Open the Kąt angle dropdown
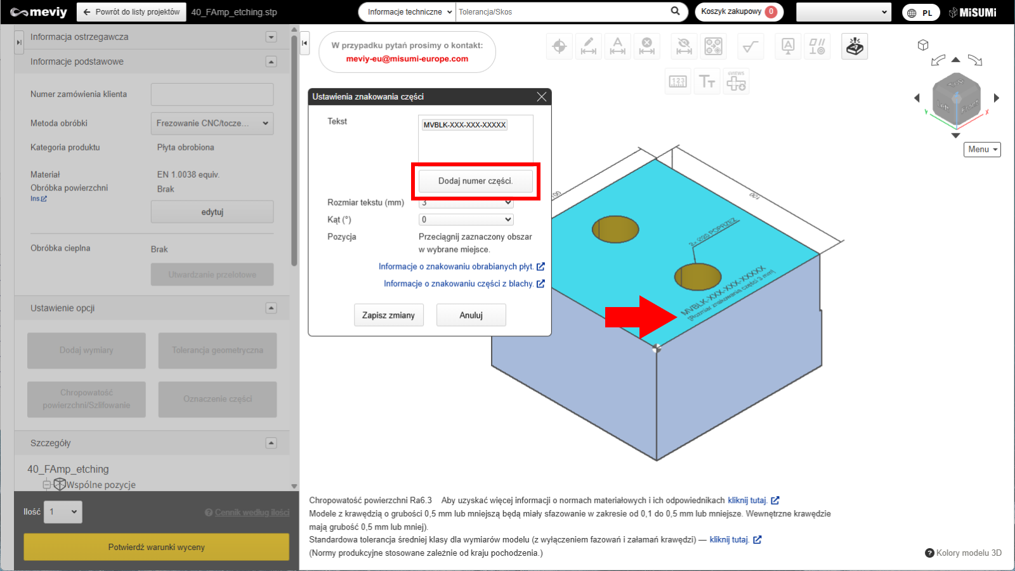 pos(466,220)
